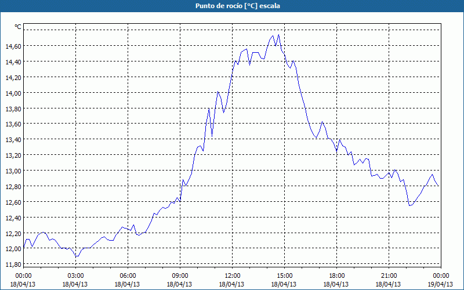This screenshot has width=464, height=290.
Task: Select the 14,20 scale value
Action: pos(13,77)
